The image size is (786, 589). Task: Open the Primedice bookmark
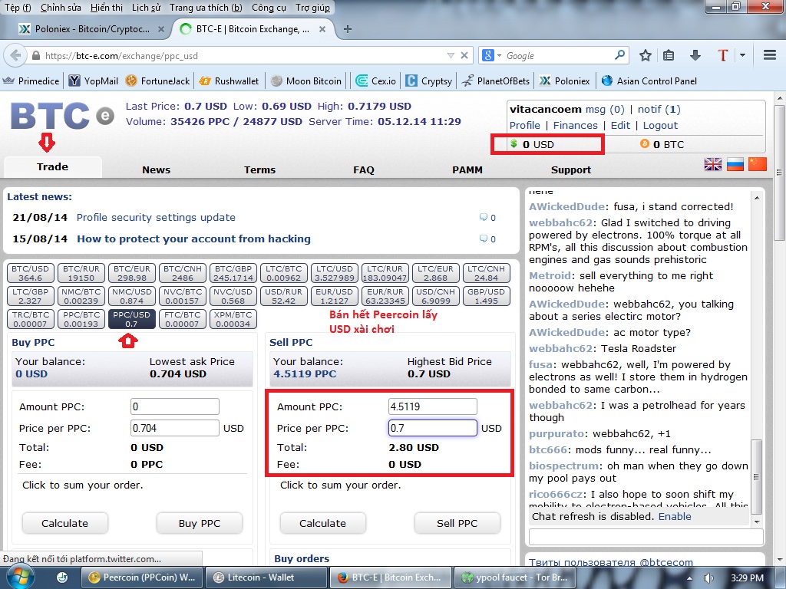(31, 81)
